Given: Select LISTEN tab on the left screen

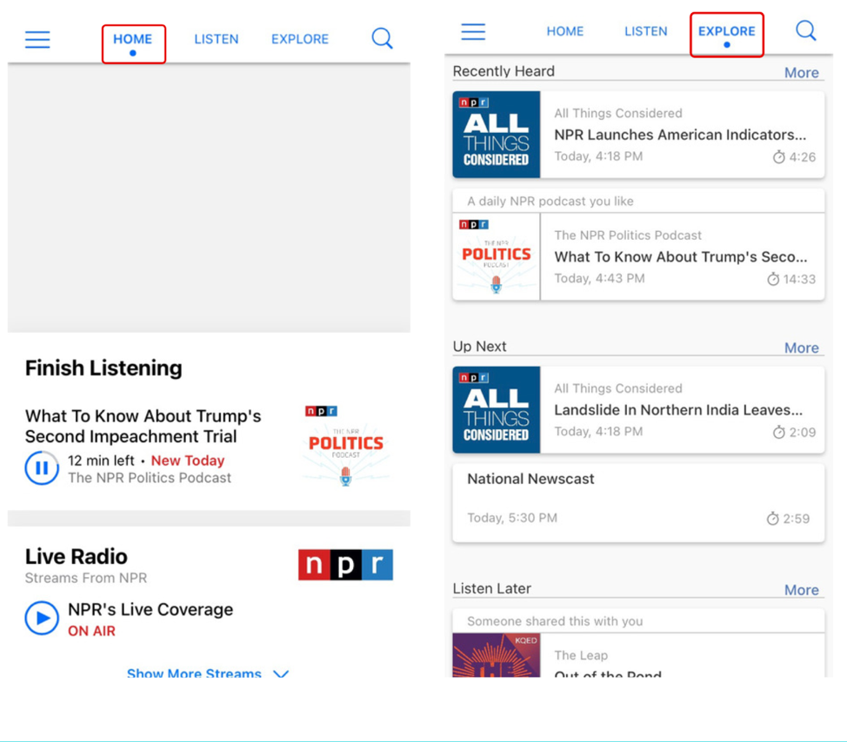Looking at the screenshot, I should point(216,39).
